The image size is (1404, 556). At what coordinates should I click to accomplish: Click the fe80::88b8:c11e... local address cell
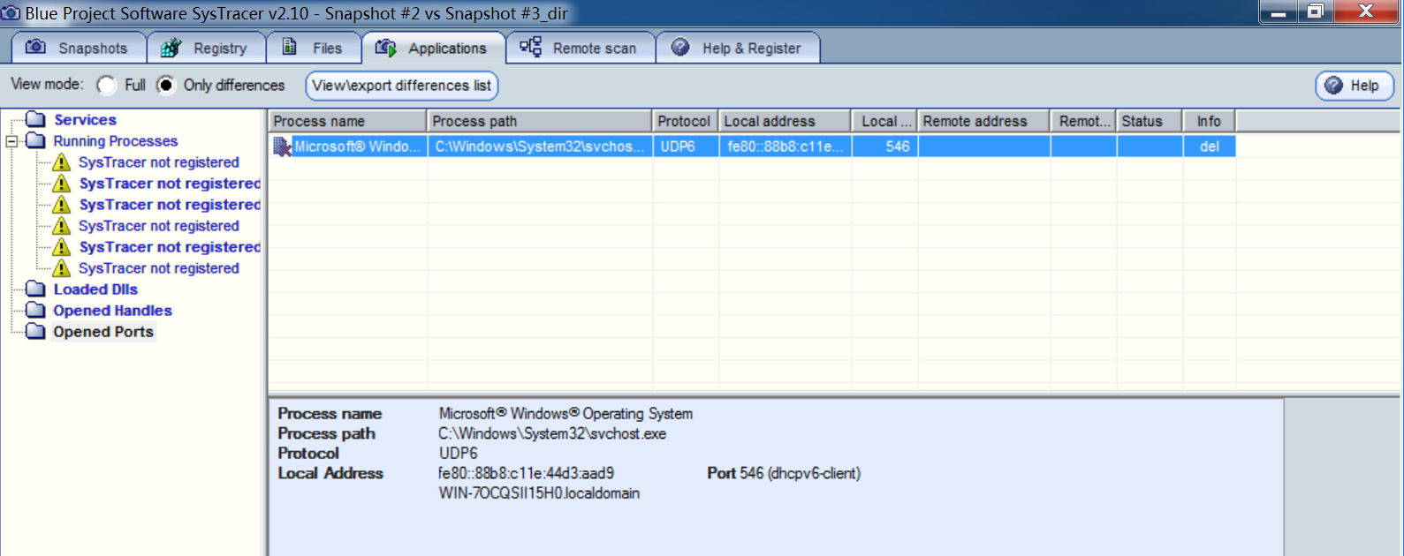785,147
